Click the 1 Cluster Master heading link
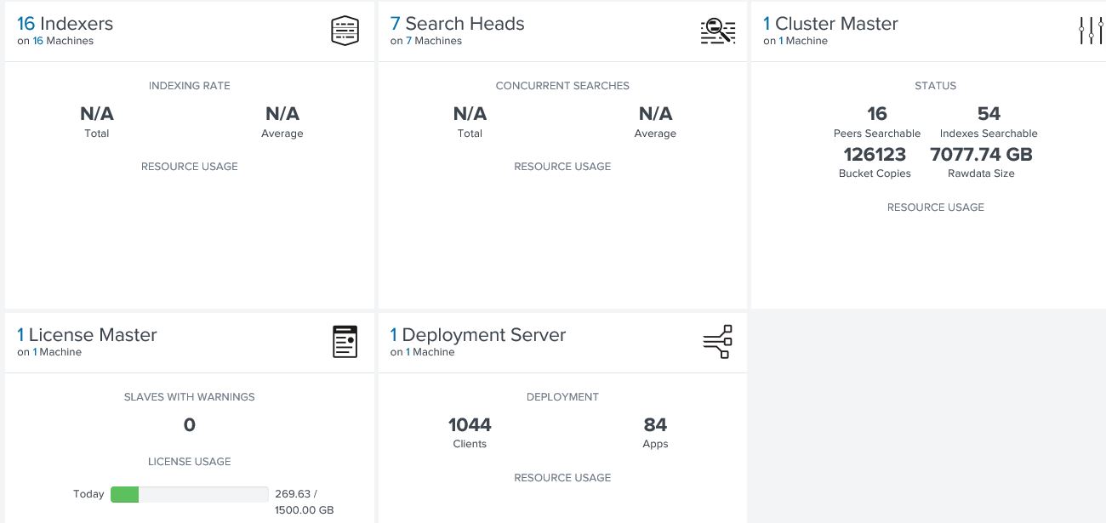 (829, 24)
